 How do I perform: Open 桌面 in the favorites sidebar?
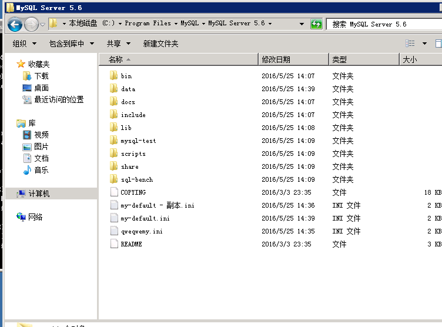pyautogui.click(x=41, y=88)
